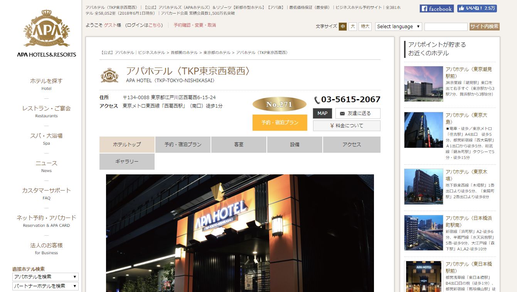
Task: Set text size to 大
Action: pyautogui.click(x=353, y=27)
